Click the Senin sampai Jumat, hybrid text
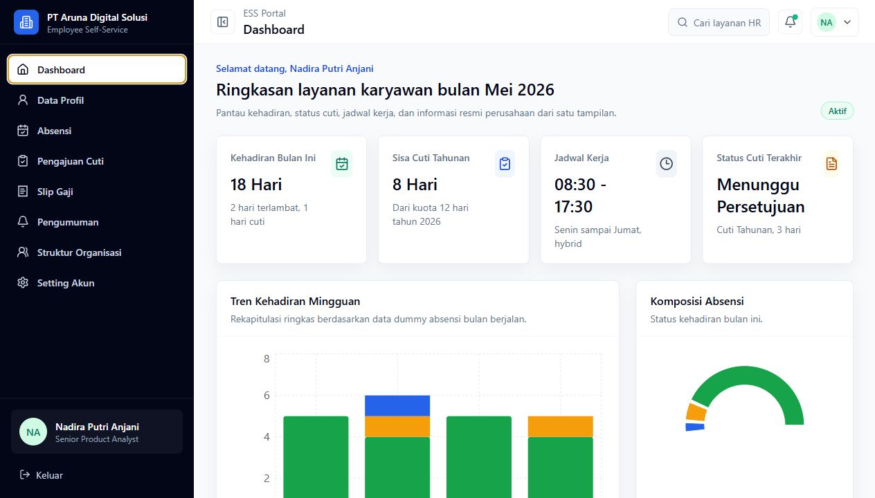The image size is (875, 498). pos(598,237)
